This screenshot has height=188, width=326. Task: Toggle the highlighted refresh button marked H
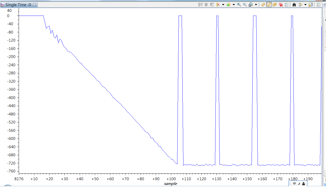(269, 5)
